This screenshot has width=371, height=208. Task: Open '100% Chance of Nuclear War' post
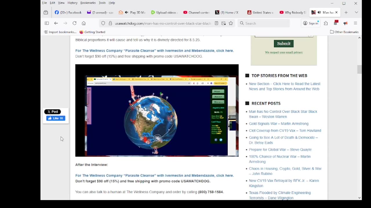tap(280, 159)
